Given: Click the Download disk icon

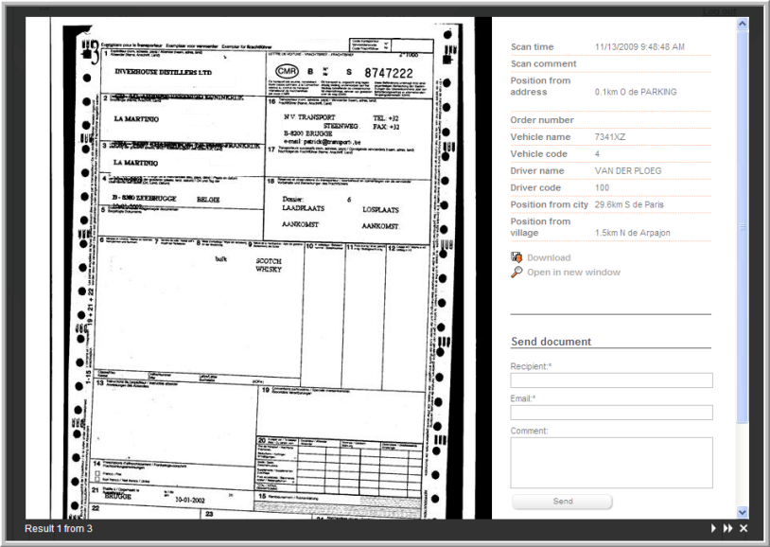Looking at the screenshot, I should tap(516, 257).
